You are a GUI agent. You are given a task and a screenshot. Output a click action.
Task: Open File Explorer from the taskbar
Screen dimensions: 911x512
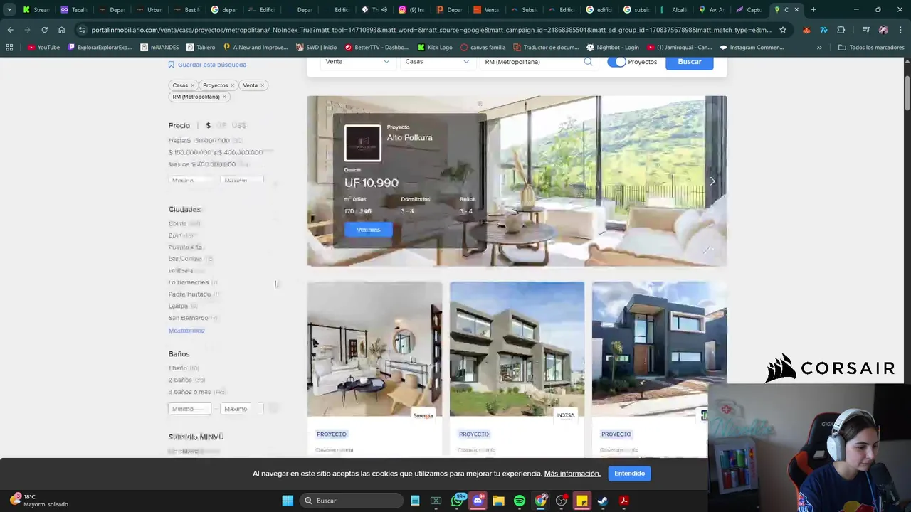coord(499,501)
